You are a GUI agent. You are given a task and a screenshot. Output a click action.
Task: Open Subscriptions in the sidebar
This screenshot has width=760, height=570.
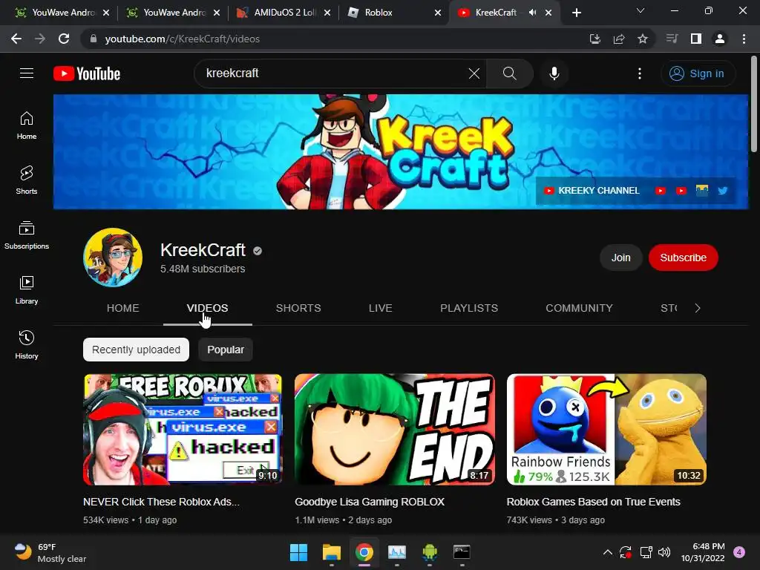click(x=27, y=235)
